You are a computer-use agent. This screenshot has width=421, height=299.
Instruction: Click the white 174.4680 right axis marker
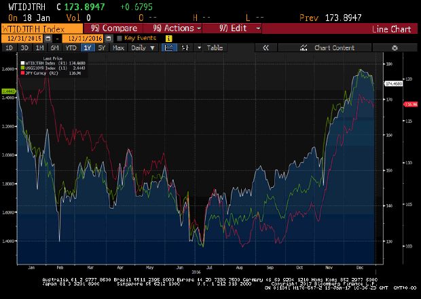[394, 83]
